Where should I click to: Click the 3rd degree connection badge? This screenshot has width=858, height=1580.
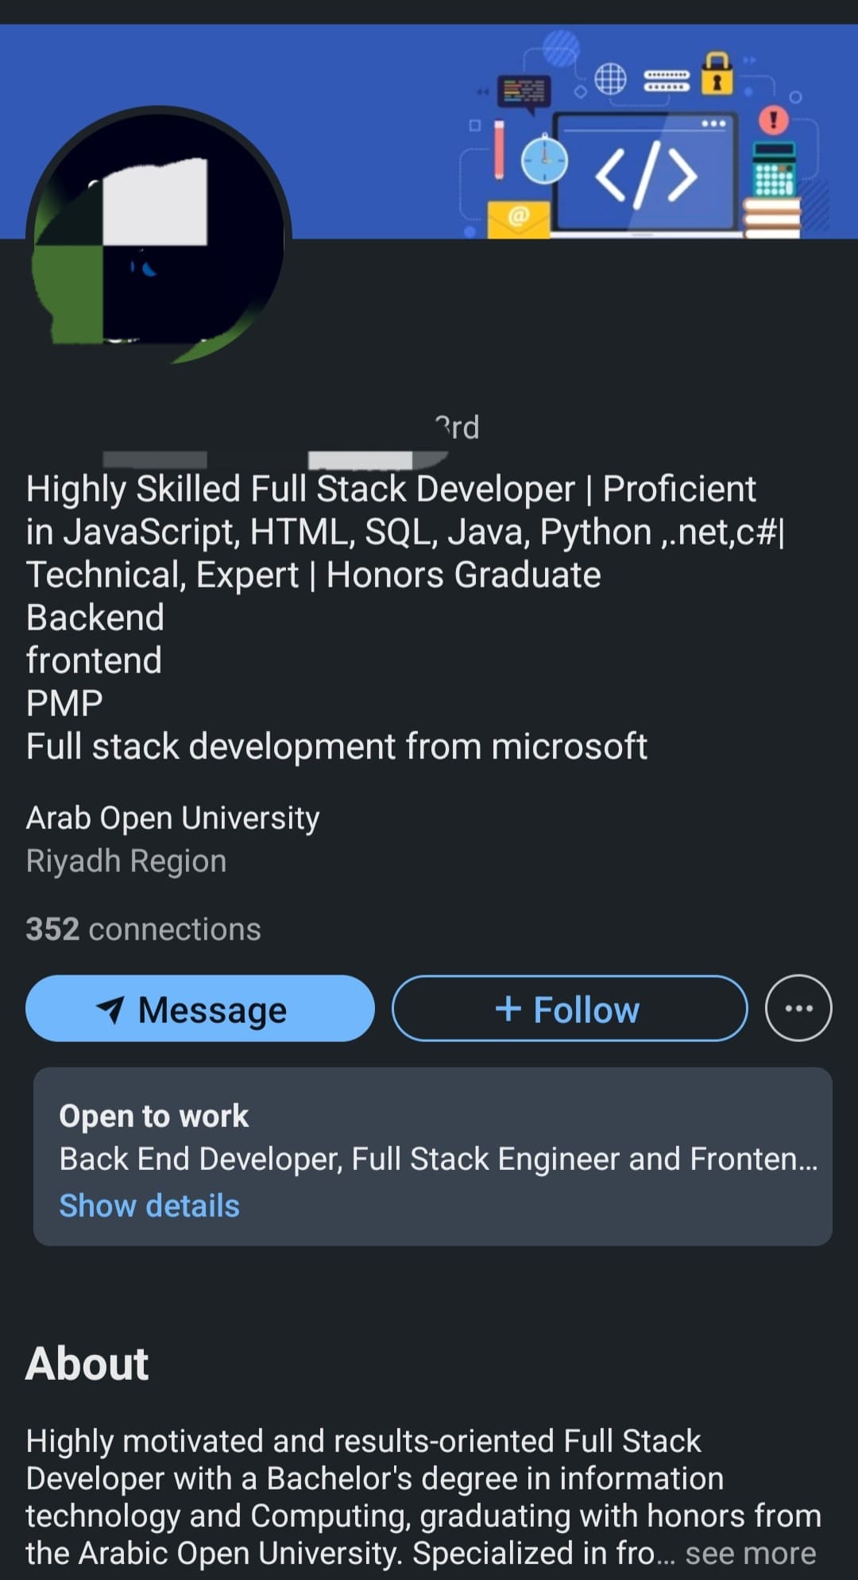tap(458, 428)
